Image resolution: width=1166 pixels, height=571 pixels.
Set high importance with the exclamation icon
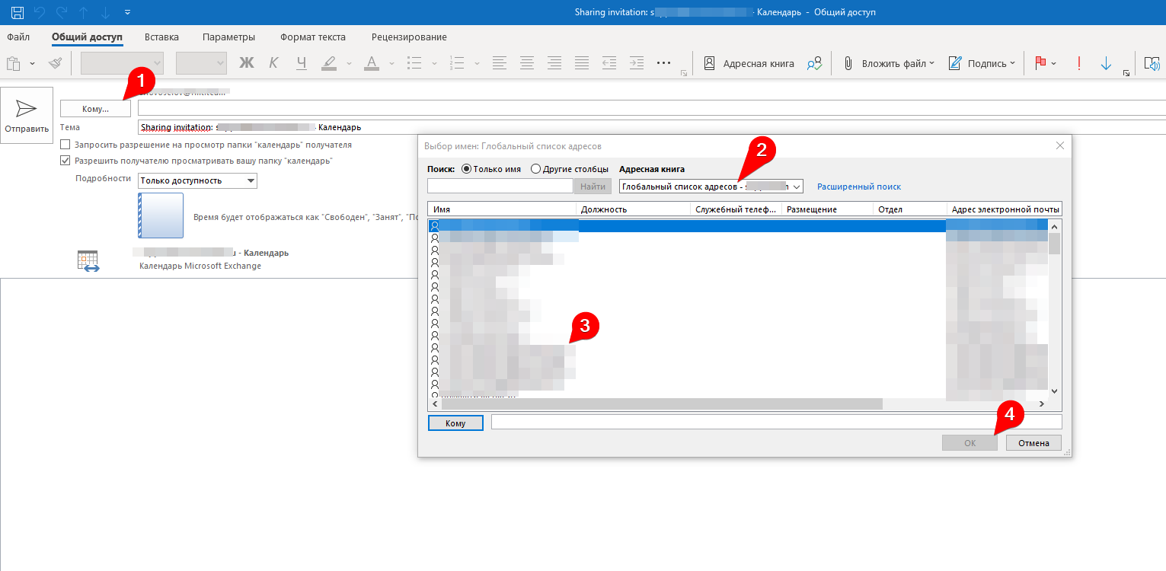tap(1078, 64)
